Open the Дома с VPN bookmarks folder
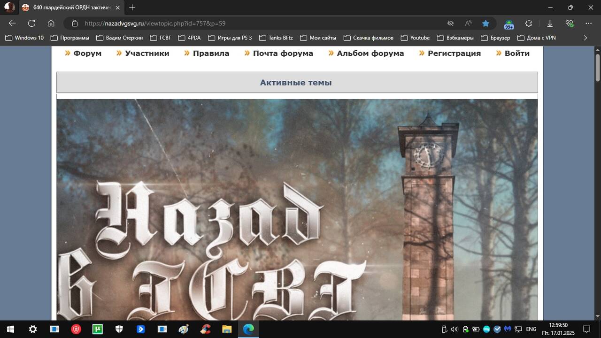The image size is (601, 338). point(536,38)
